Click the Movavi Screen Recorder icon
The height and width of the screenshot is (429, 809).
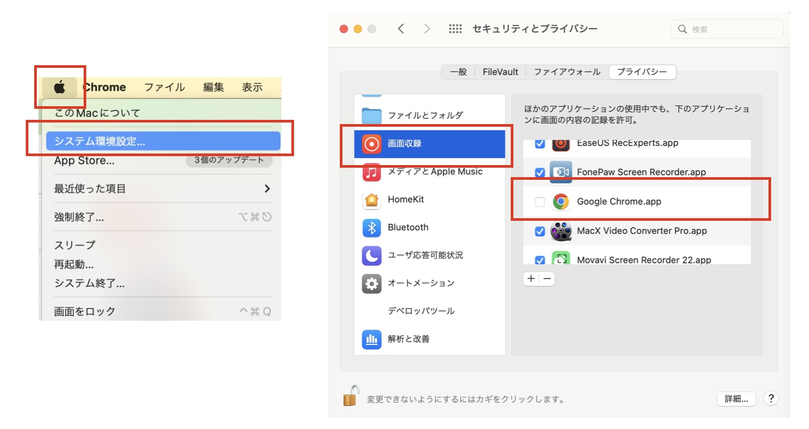(x=561, y=258)
